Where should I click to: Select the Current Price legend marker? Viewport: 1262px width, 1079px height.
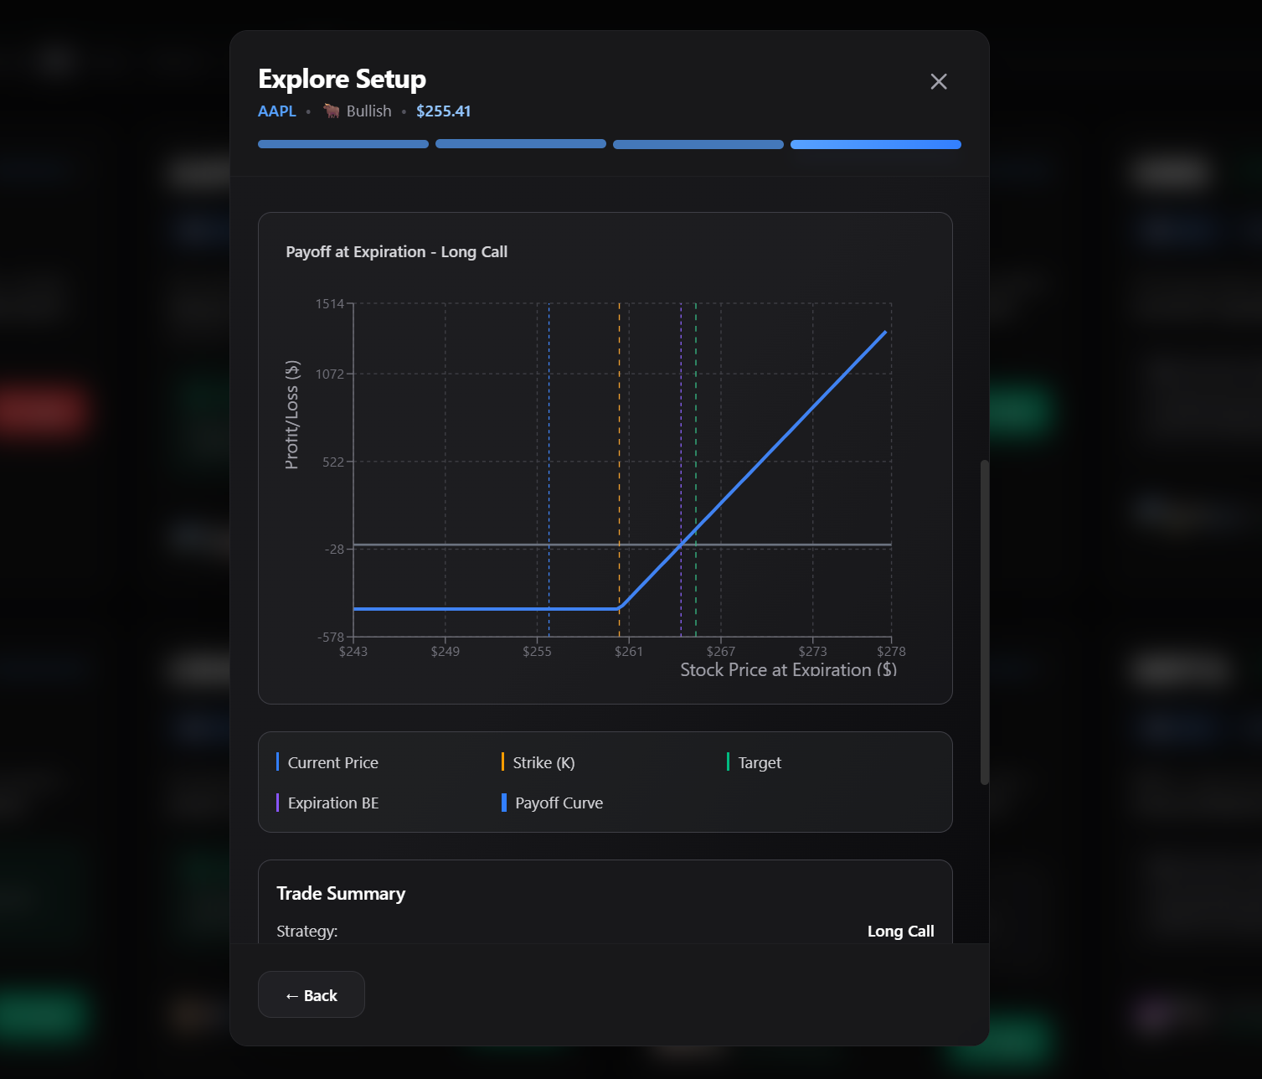[279, 761]
